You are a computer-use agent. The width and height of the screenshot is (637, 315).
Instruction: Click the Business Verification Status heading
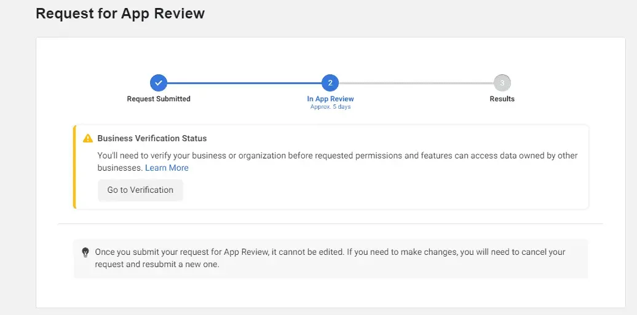[152, 138]
